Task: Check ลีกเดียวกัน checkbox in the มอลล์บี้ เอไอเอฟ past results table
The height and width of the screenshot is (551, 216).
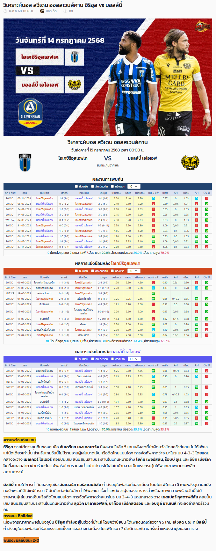Action: (x=93, y=359)
